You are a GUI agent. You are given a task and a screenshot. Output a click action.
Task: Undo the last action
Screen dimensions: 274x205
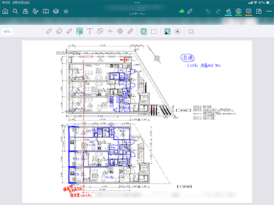pos(209,11)
